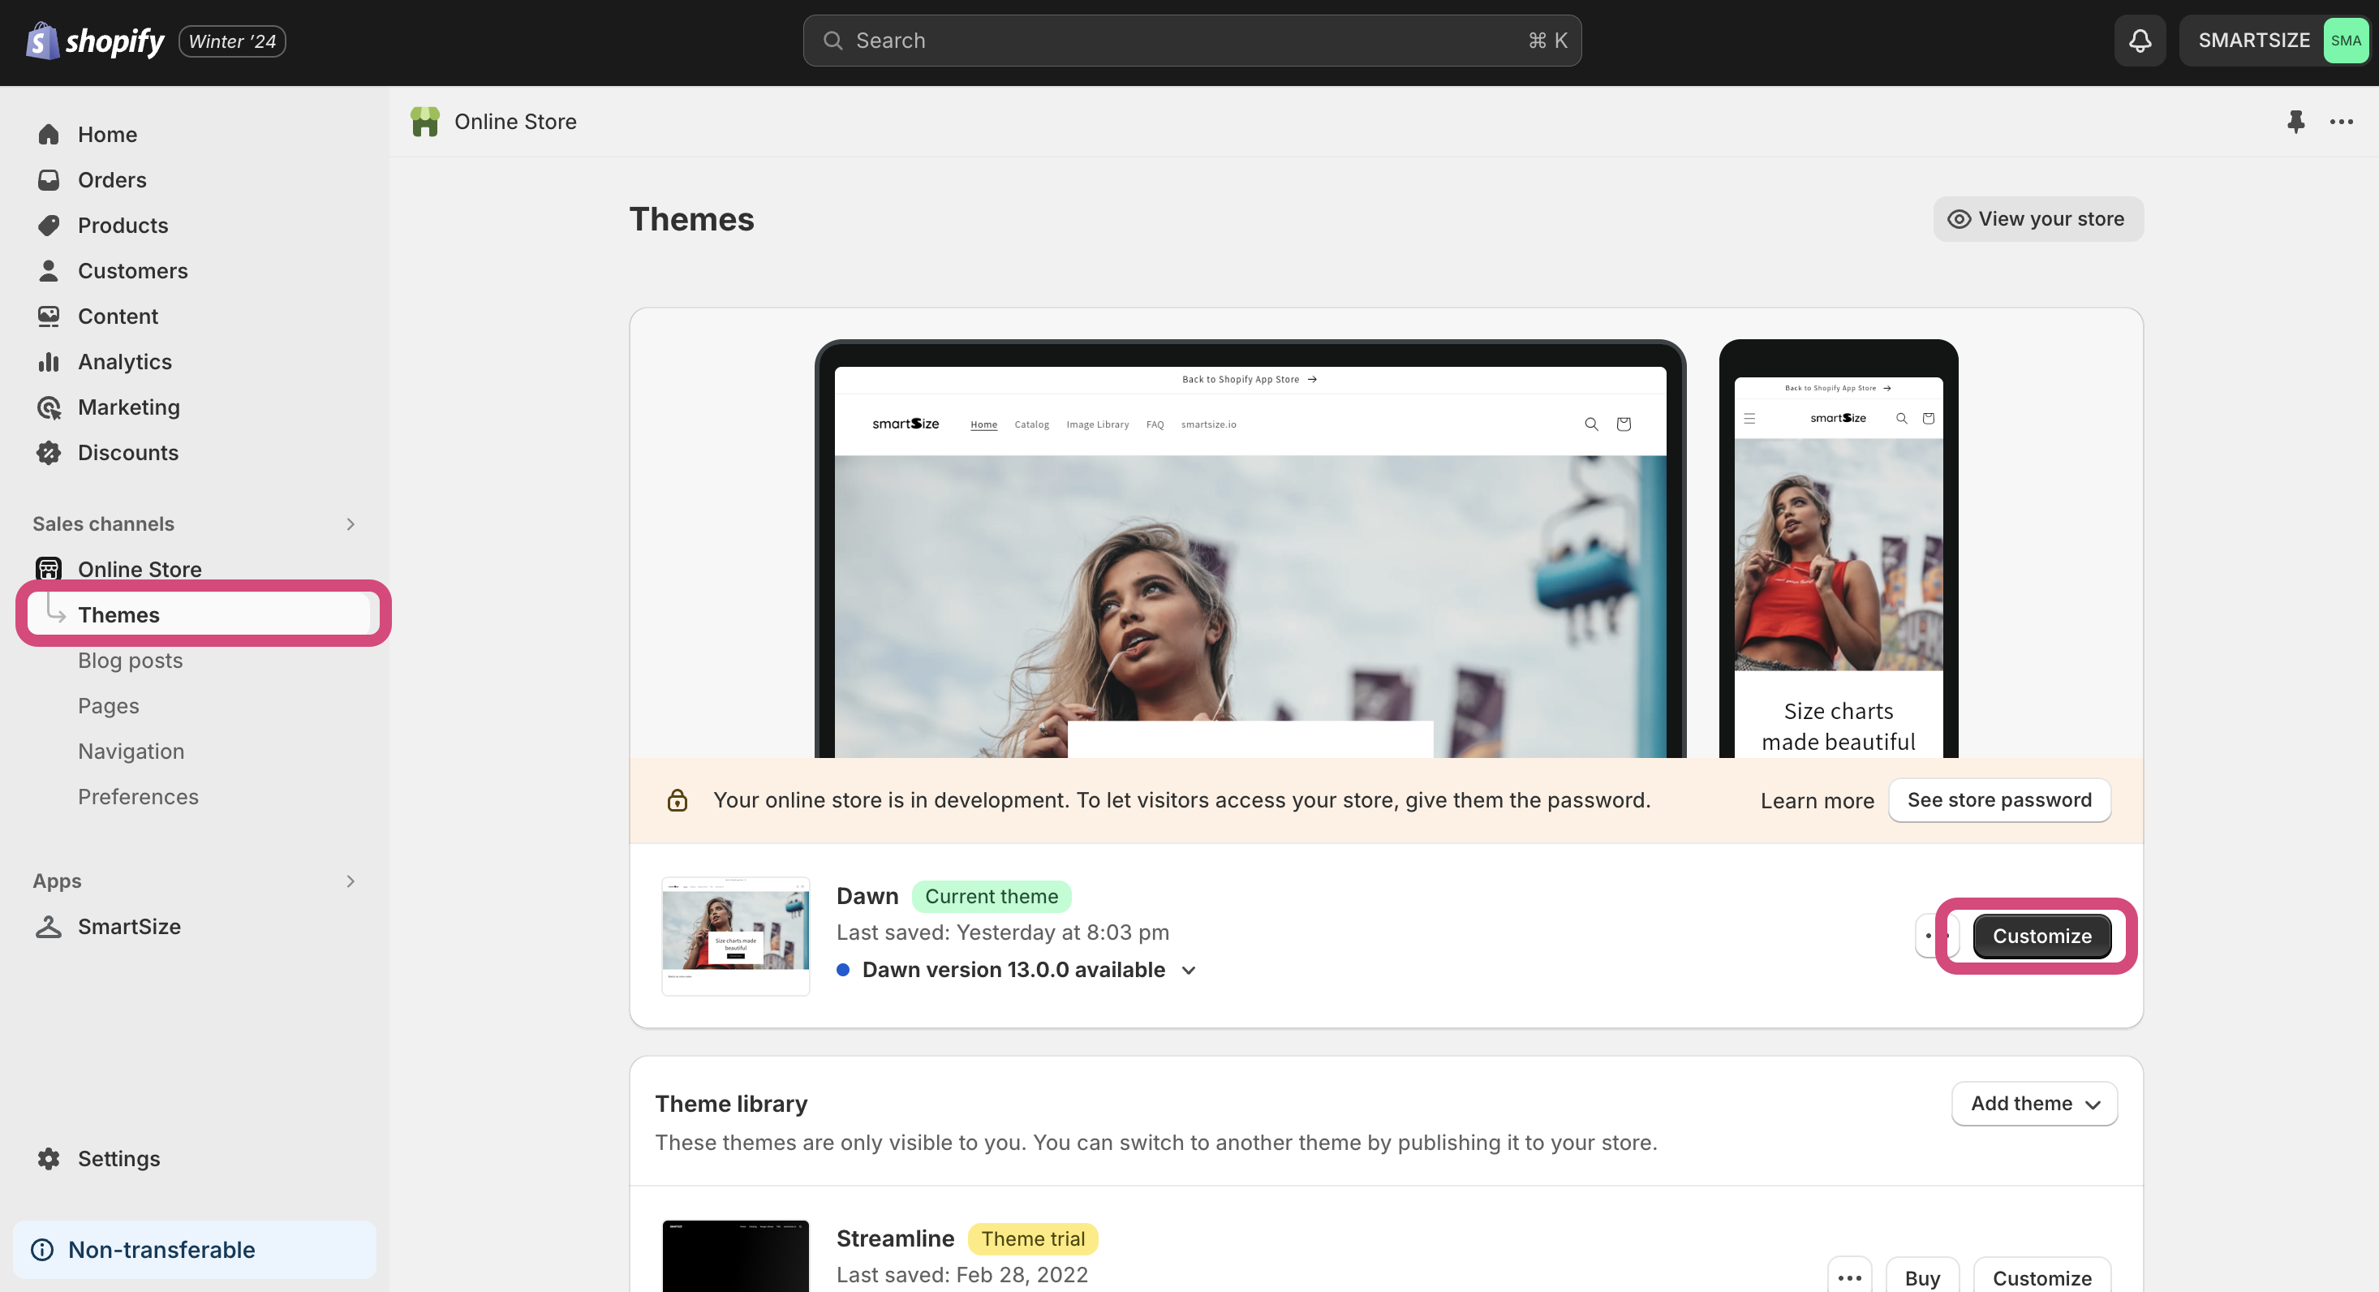Open Pages in the sidebar
2379x1292 pixels.
108,705
